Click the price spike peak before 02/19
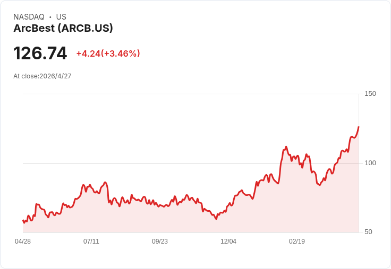This screenshot has height=269, width=391. 286,147
